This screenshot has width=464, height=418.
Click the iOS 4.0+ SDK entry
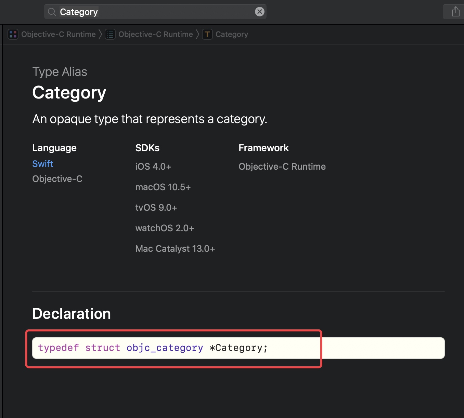coord(153,167)
